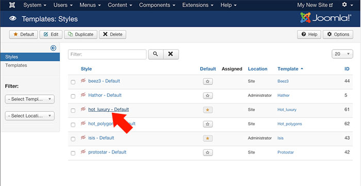Click the eye icon next to Templates: Styles title
The width and height of the screenshot is (361, 186).
(13, 19)
